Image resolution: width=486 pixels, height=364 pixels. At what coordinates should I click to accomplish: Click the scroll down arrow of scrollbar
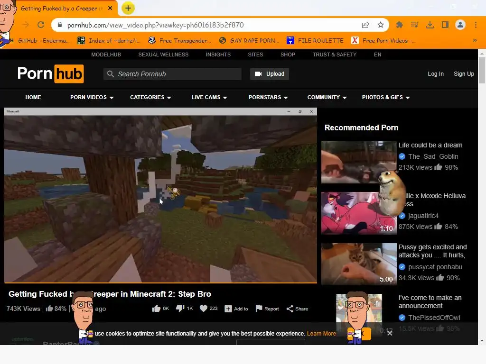(x=482, y=341)
